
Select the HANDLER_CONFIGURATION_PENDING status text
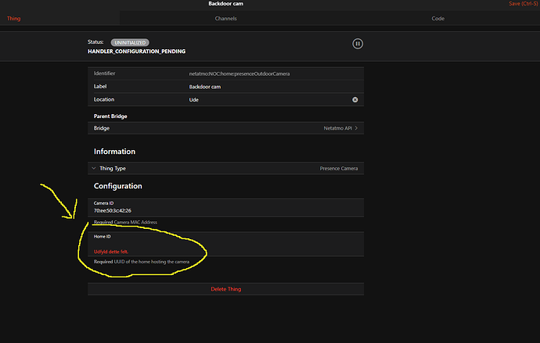[136, 52]
